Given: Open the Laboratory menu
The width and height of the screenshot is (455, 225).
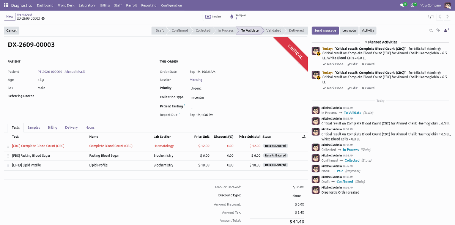Looking at the screenshot, I should point(87,5).
